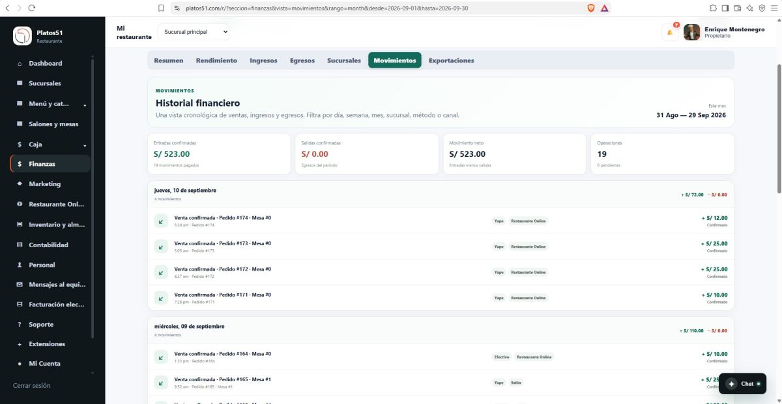
Task: View site information icon in address bar
Action: point(177,8)
